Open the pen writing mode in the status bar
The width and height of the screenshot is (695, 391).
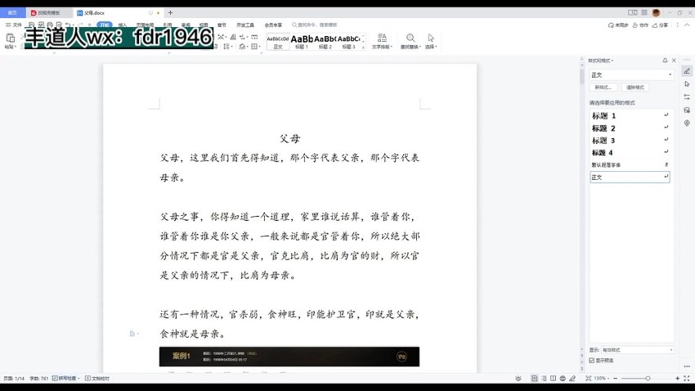[572, 378]
